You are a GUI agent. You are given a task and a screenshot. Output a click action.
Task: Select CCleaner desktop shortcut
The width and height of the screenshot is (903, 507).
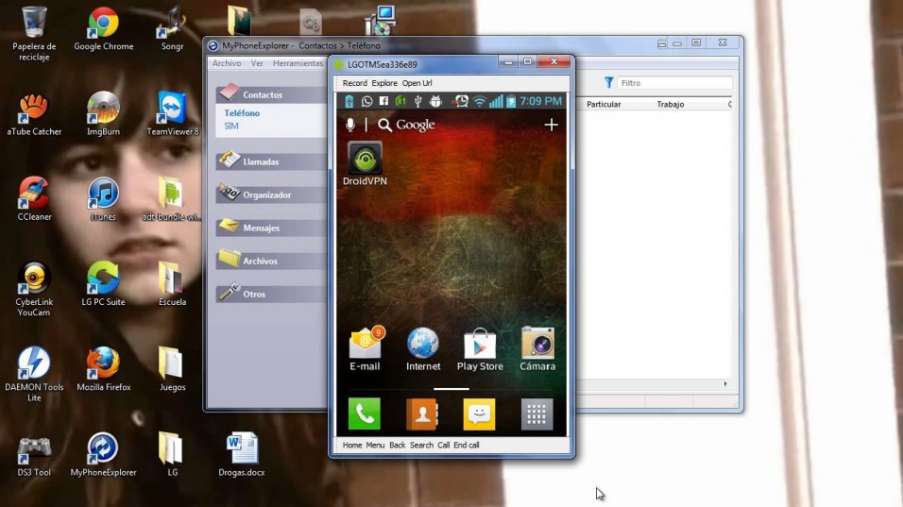point(34,199)
